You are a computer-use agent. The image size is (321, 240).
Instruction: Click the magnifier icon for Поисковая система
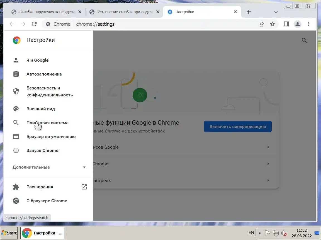coord(16,122)
